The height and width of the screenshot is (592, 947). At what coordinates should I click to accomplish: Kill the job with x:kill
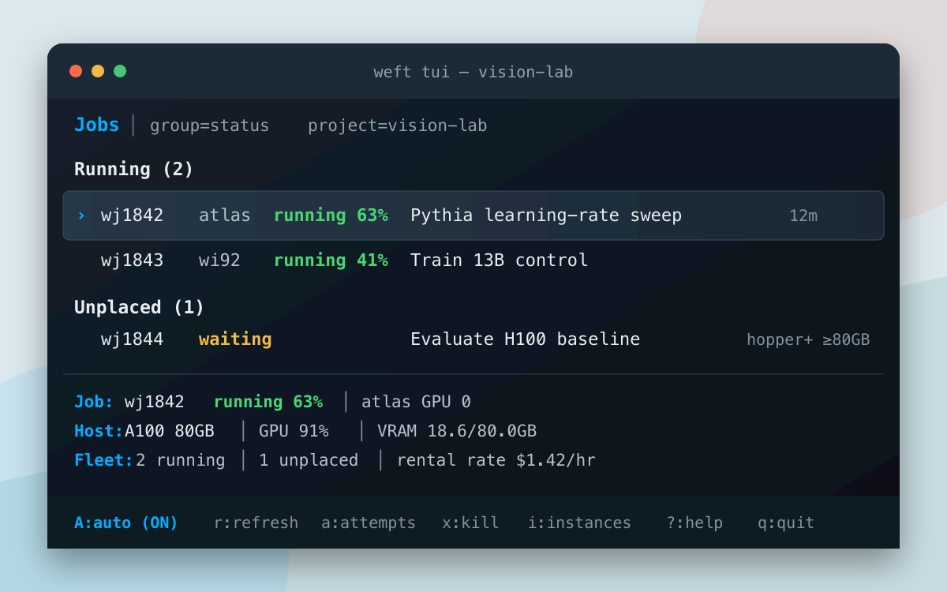click(470, 523)
